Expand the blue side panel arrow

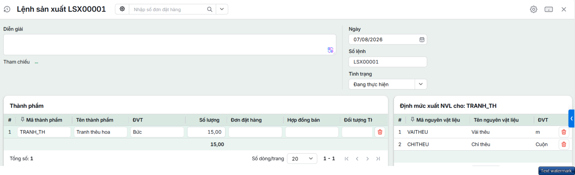[x=571, y=118]
